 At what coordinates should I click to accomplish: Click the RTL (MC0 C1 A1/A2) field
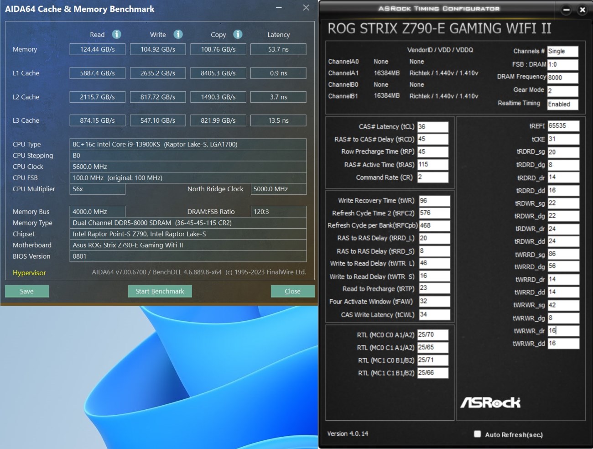pos(433,347)
